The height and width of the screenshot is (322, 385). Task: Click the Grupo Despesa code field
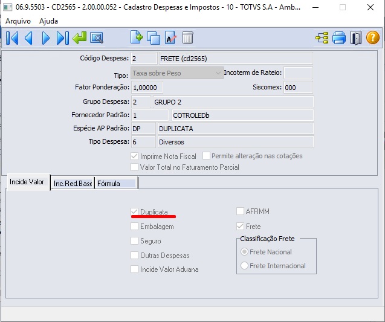pyautogui.click(x=141, y=102)
